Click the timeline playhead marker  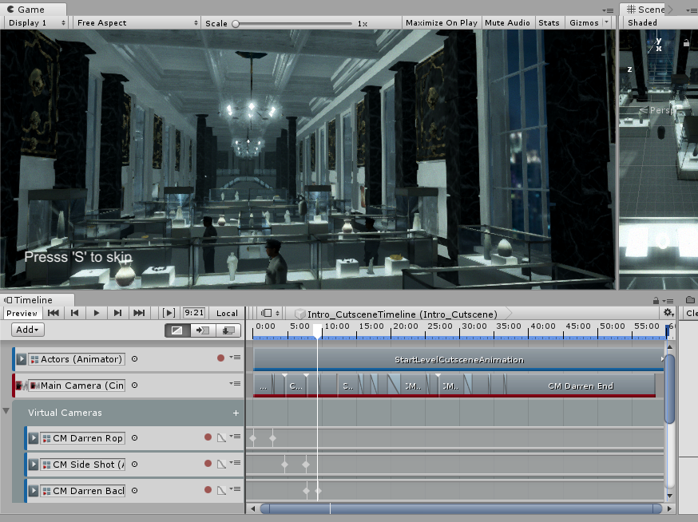coord(317,330)
